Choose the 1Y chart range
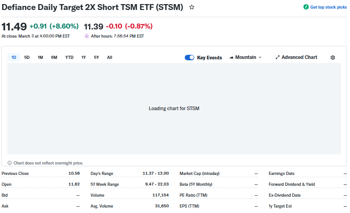The height and width of the screenshot is (213, 350). point(84,58)
